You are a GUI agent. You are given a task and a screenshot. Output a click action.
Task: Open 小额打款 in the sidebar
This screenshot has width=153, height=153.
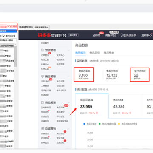point(60,86)
